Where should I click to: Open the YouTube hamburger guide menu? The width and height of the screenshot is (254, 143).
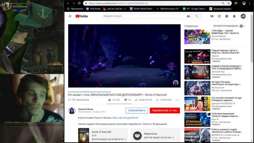point(70,16)
